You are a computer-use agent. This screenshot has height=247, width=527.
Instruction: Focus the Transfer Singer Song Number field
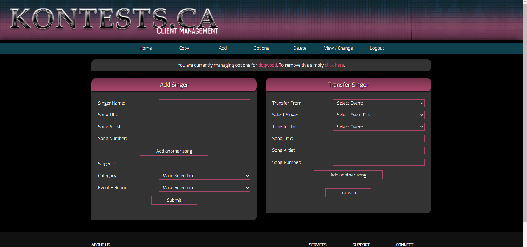click(379, 162)
